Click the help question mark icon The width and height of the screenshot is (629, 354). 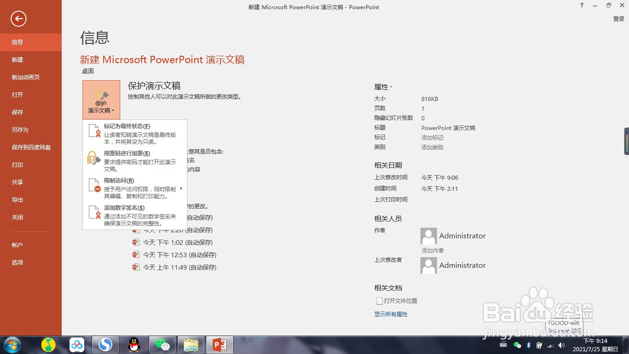point(582,6)
